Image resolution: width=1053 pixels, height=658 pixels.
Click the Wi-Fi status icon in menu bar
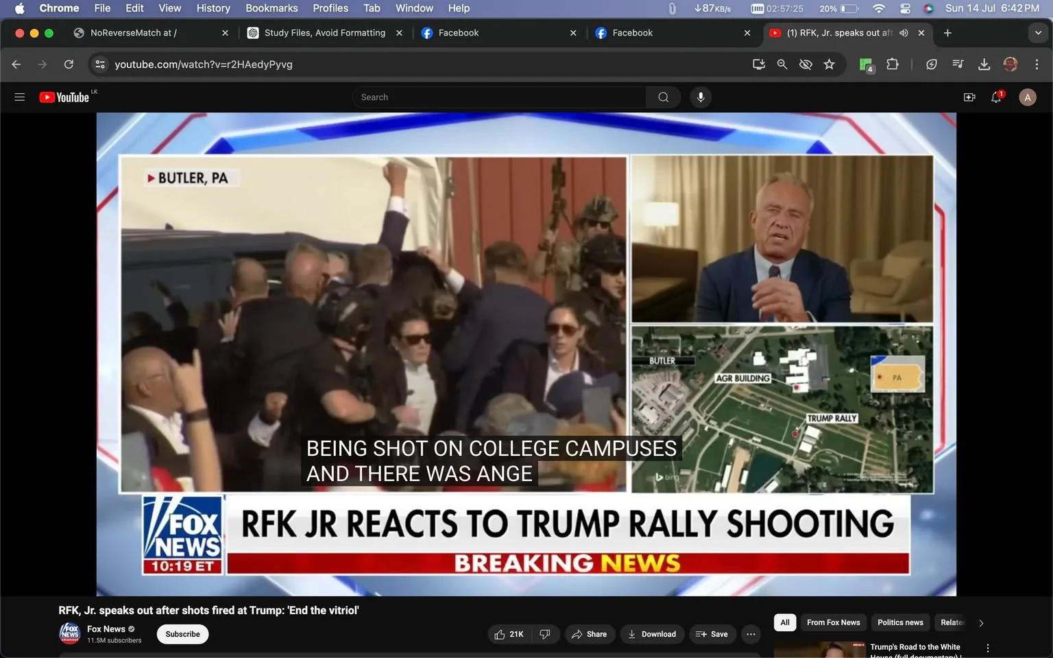click(879, 8)
